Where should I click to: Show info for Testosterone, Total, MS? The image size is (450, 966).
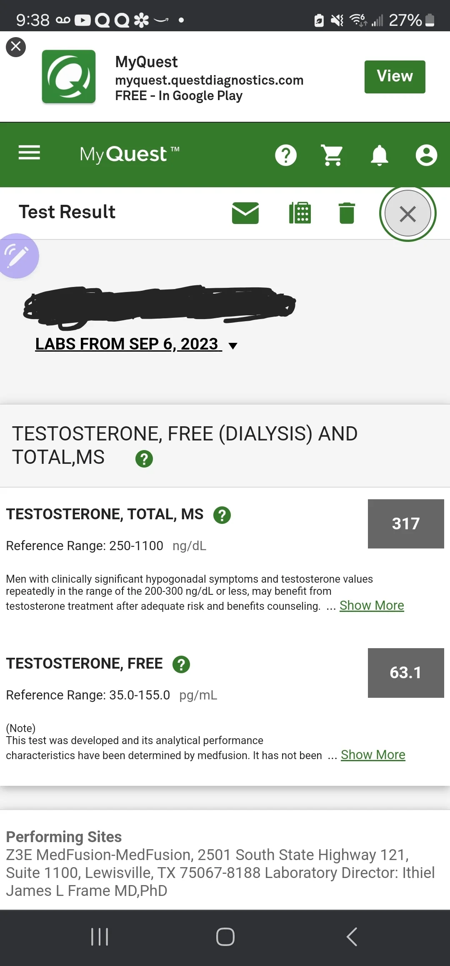click(222, 515)
